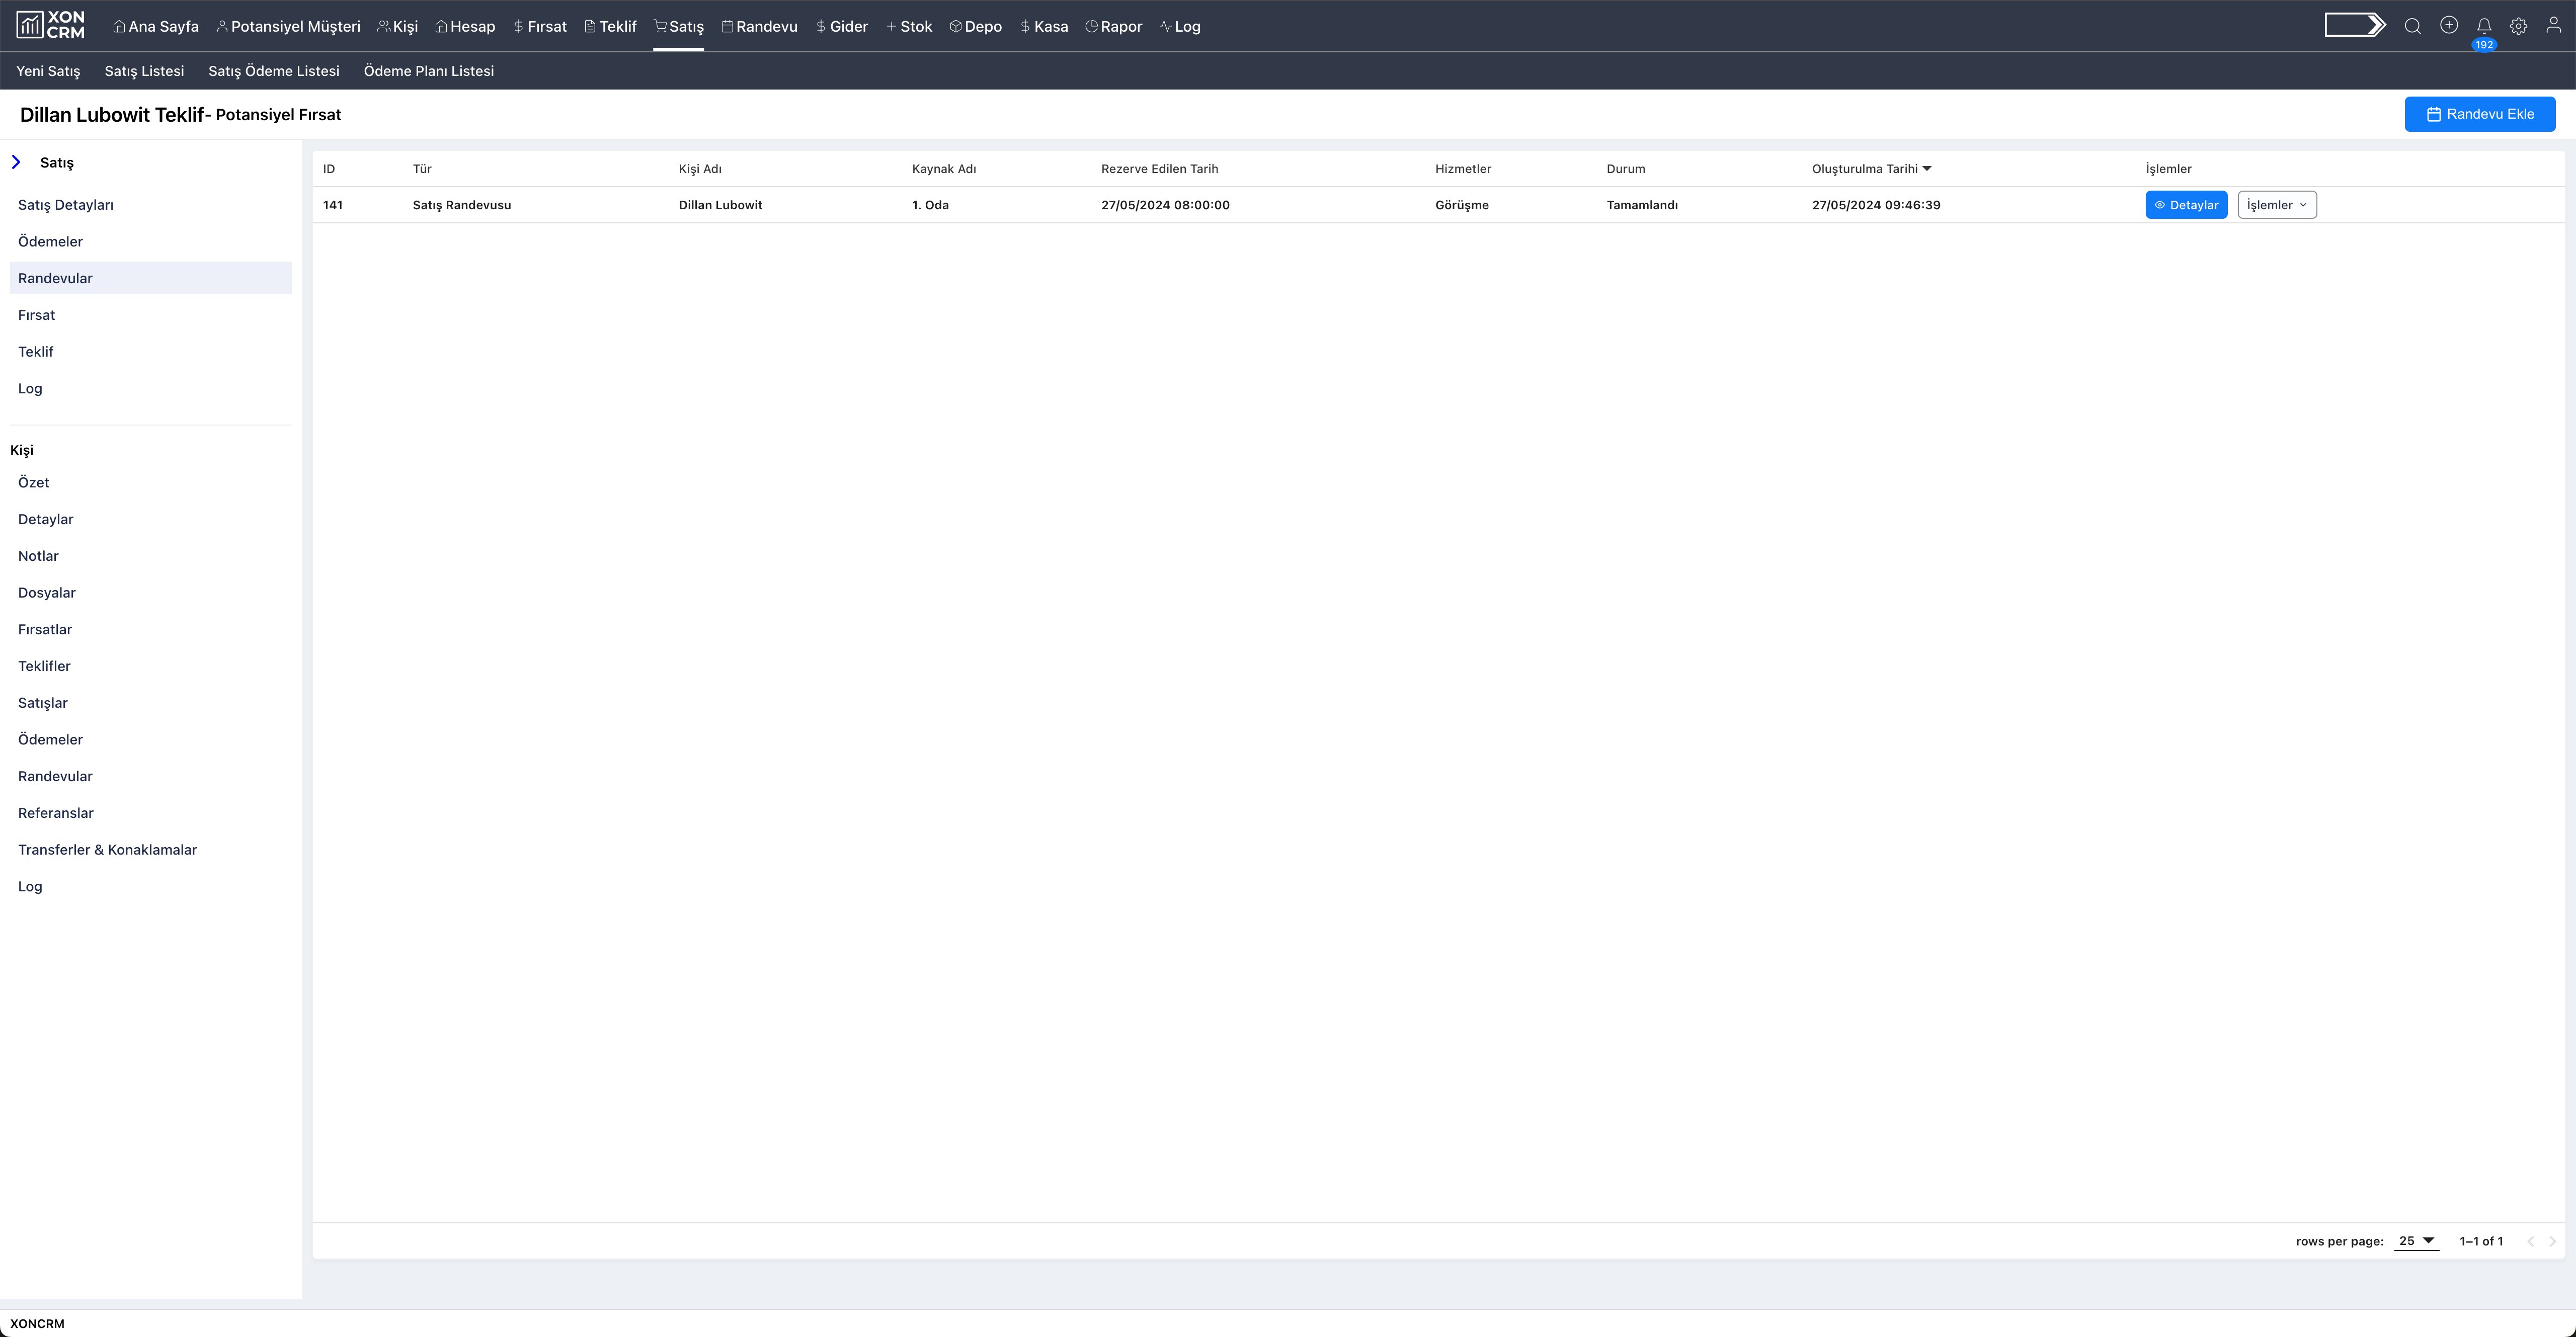
Task: Open the Fırsat menu in navbar
Action: (x=540, y=26)
